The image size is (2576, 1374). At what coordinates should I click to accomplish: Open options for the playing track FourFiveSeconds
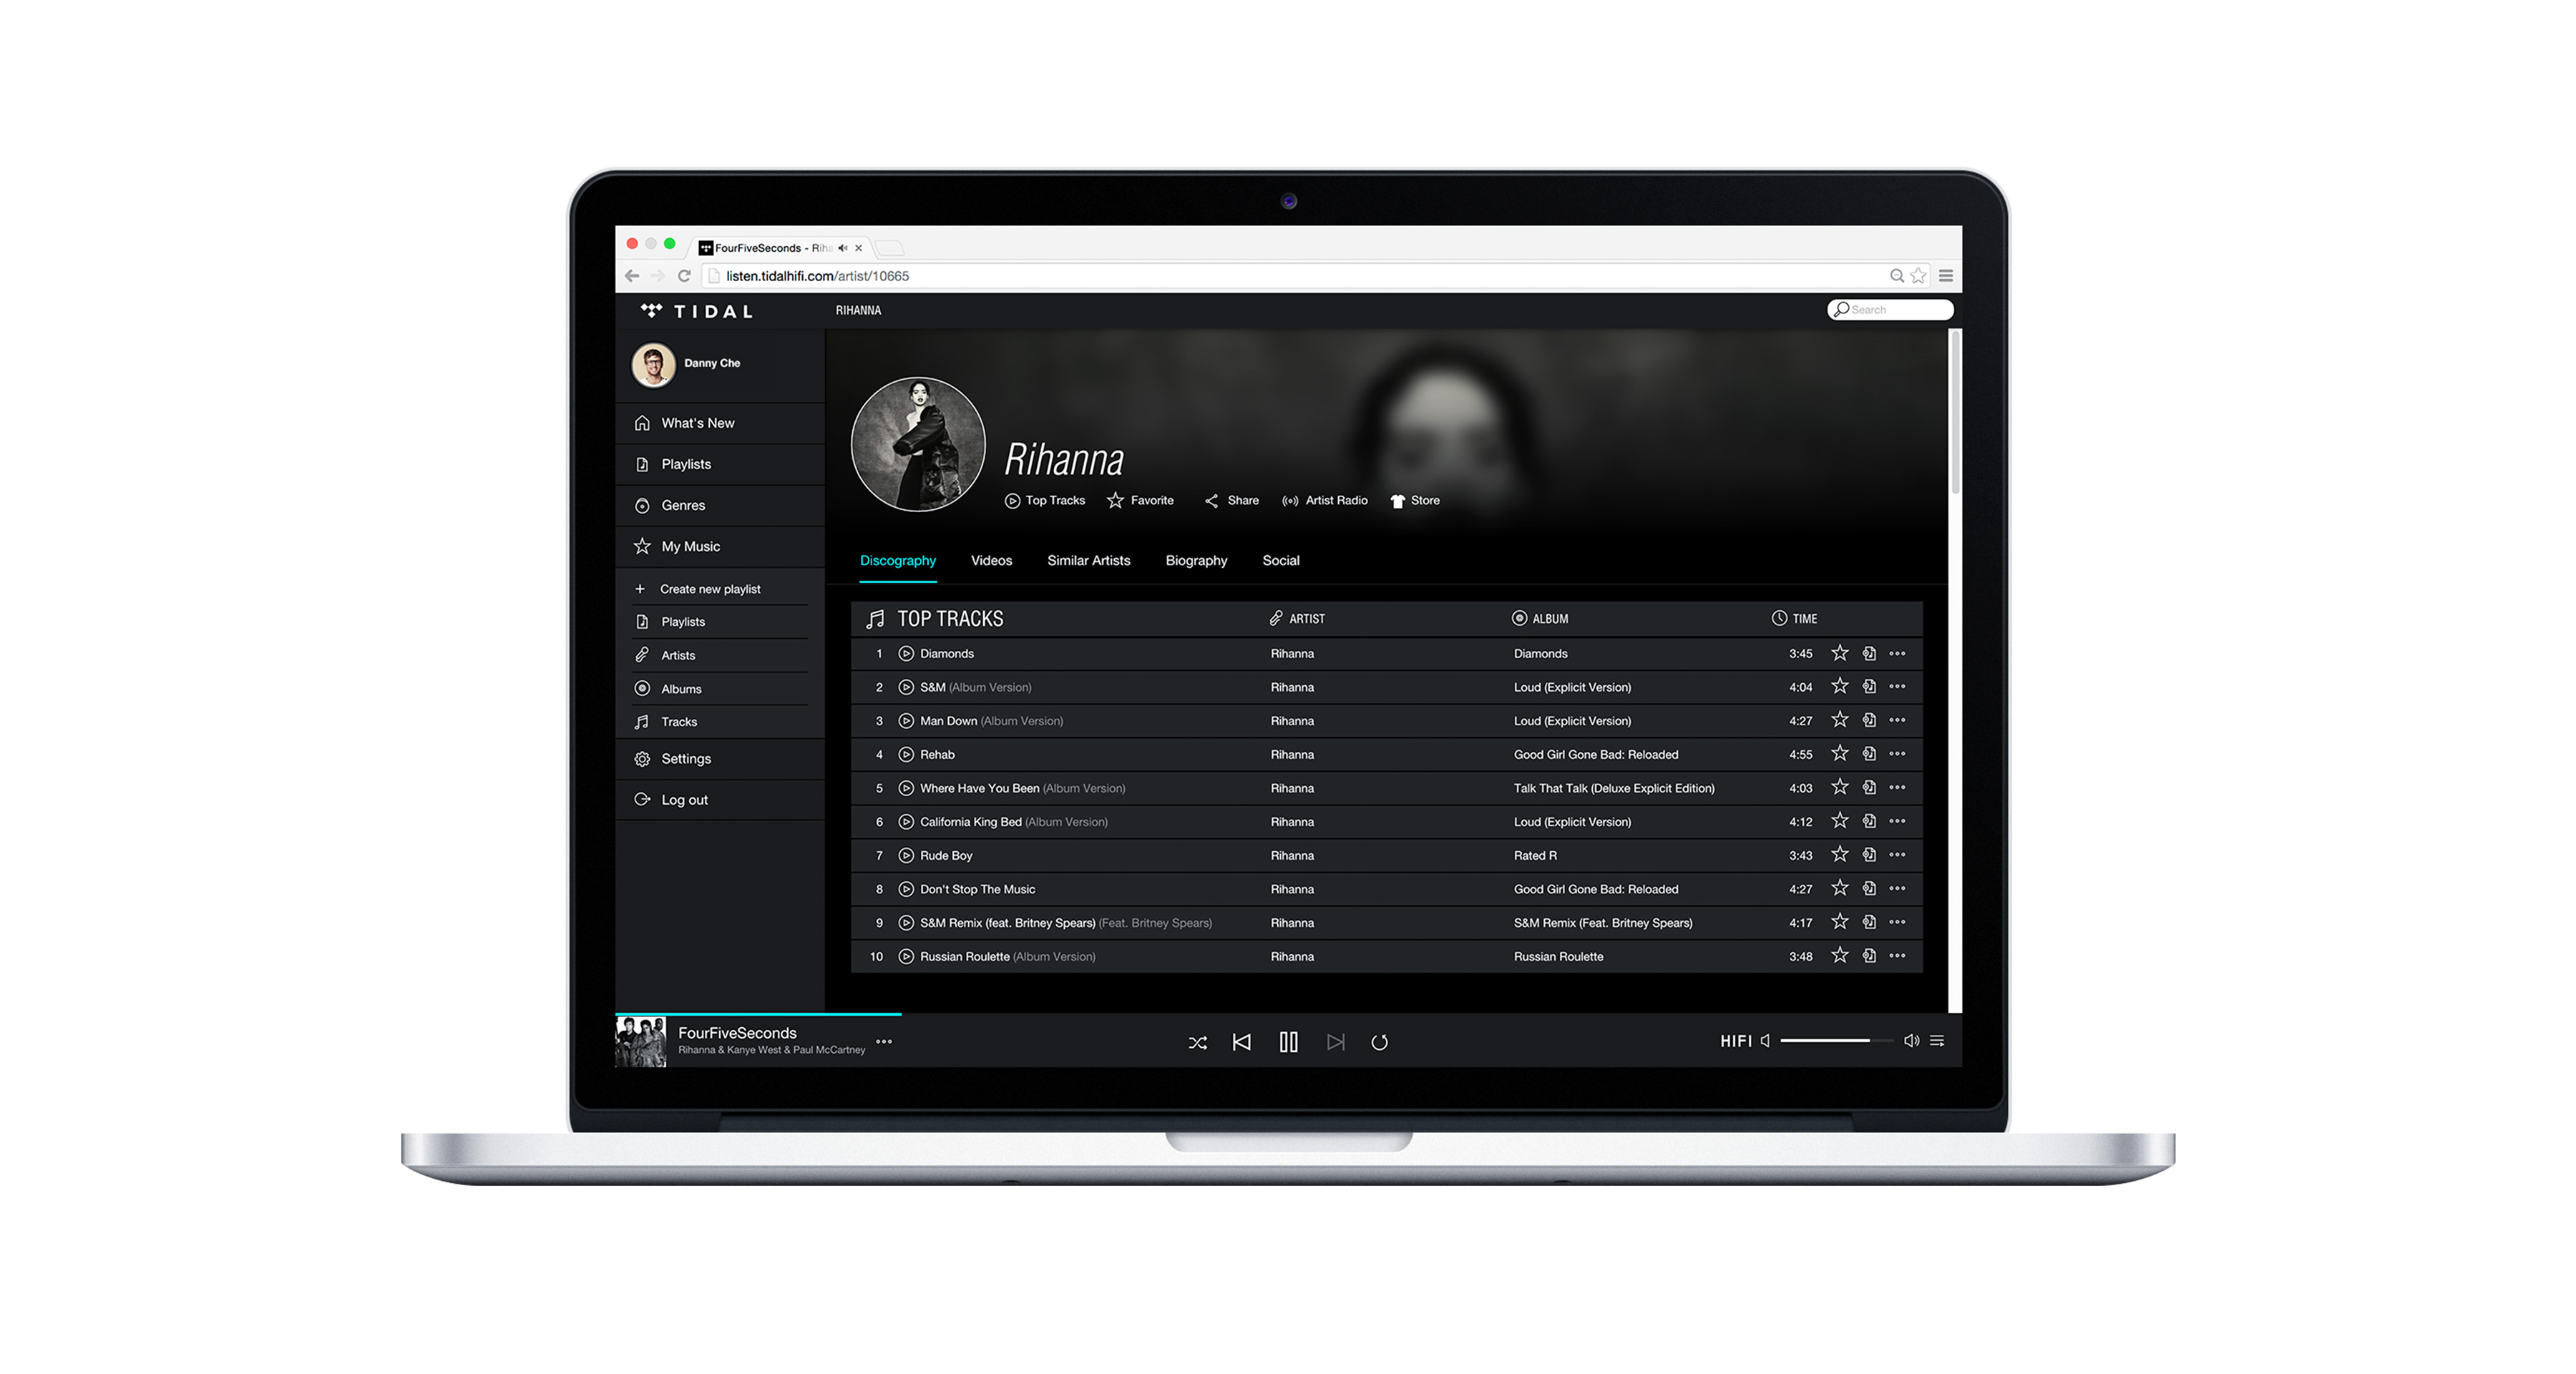point(884,1041)
